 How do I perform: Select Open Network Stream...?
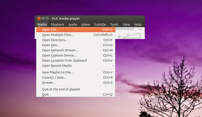75,50
